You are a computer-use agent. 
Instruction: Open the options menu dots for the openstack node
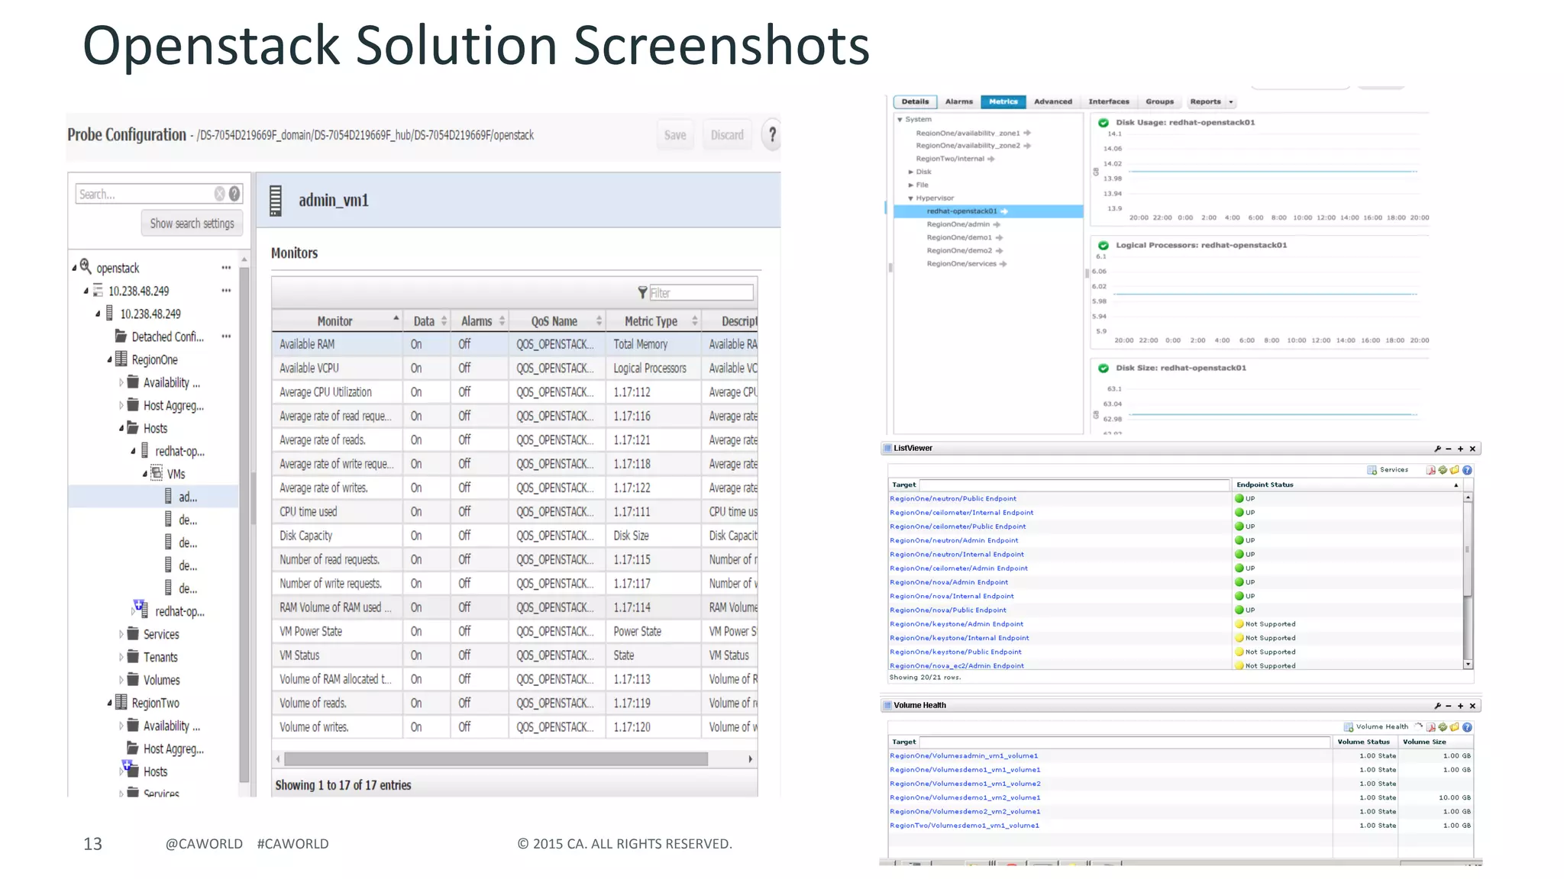pos(226,268)
